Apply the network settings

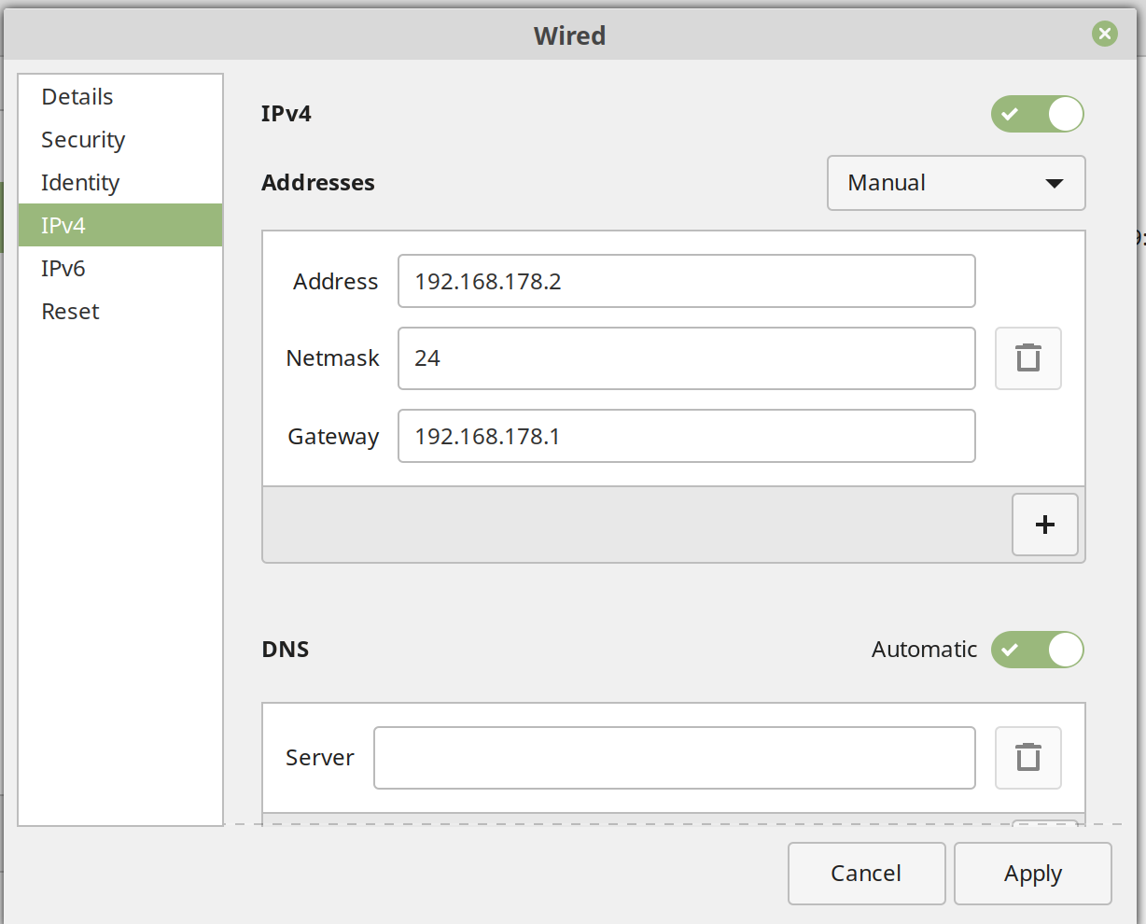point(1032,874)
